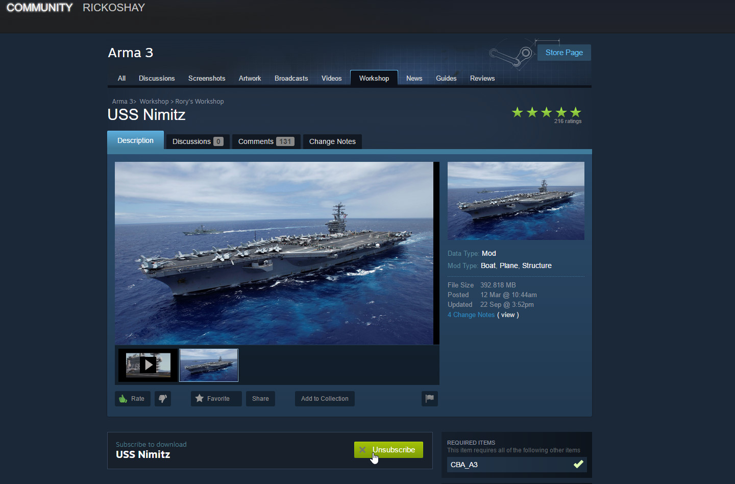Click the side preview image of the carrier
This screenshot has width=735, height=484.
[516, 201]
